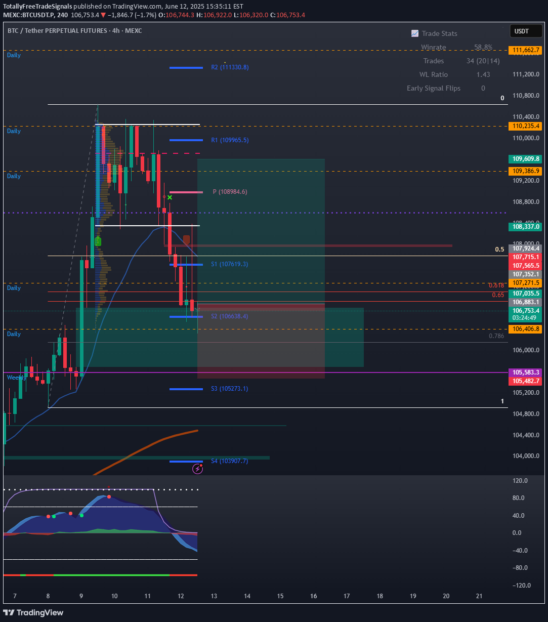Screen dimensions: 548x622
Task: Click the R2 (111330.8) pivot label
Action: click(x=230, y=67)
